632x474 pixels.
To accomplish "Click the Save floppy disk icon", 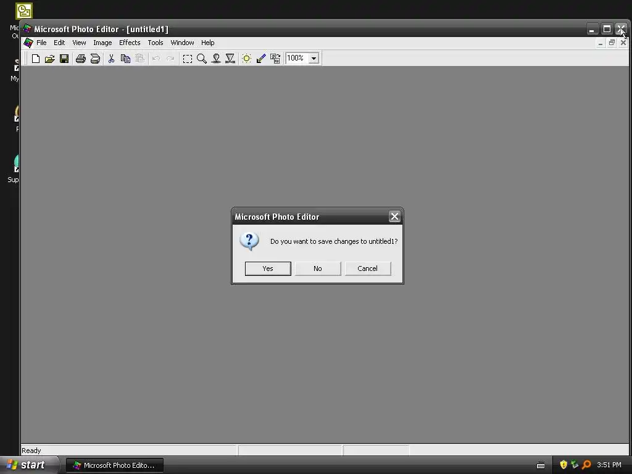I will tap(64, 59).
